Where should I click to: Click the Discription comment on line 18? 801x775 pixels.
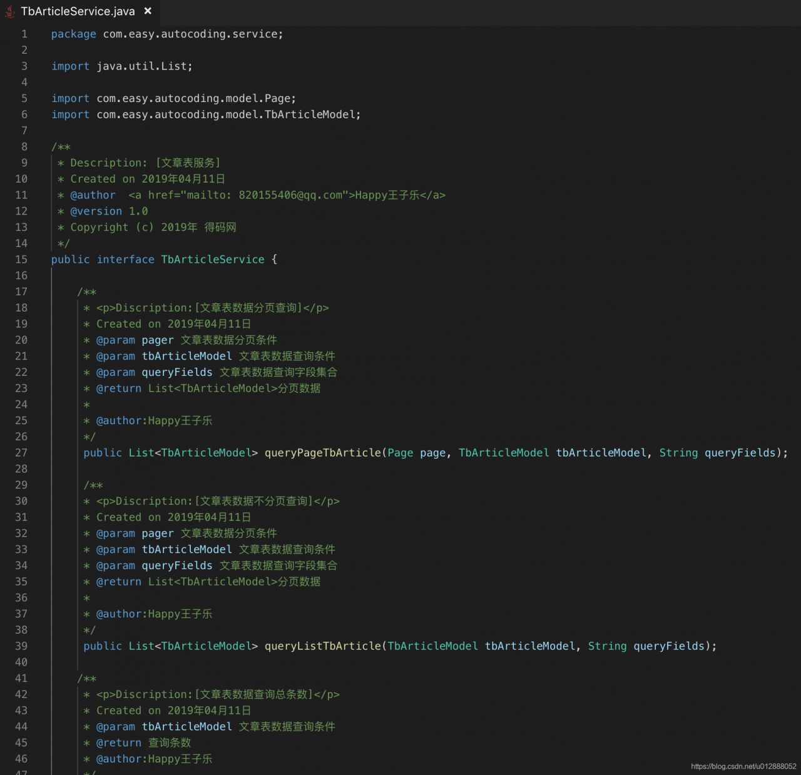(206, 308)
